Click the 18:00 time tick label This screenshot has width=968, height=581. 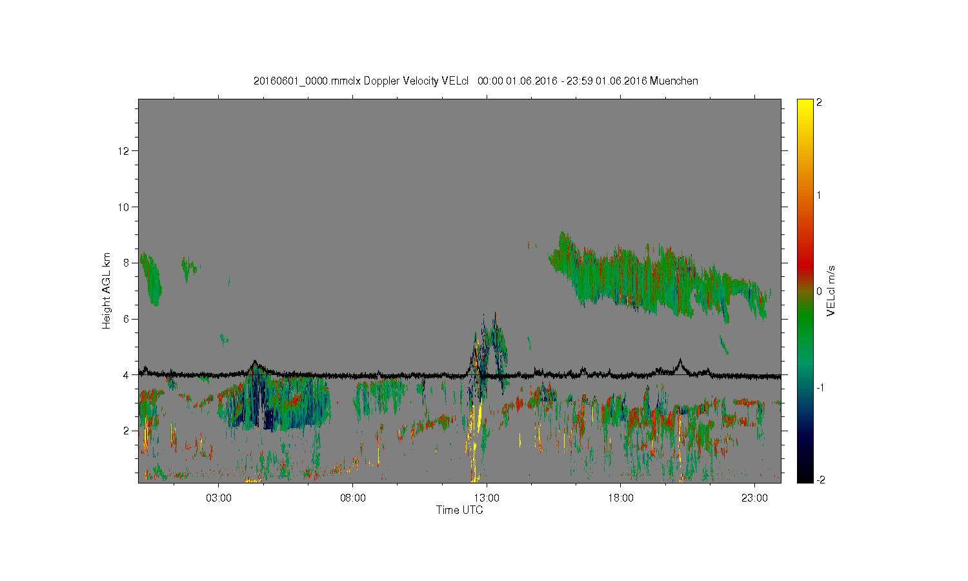click(621, 498)
